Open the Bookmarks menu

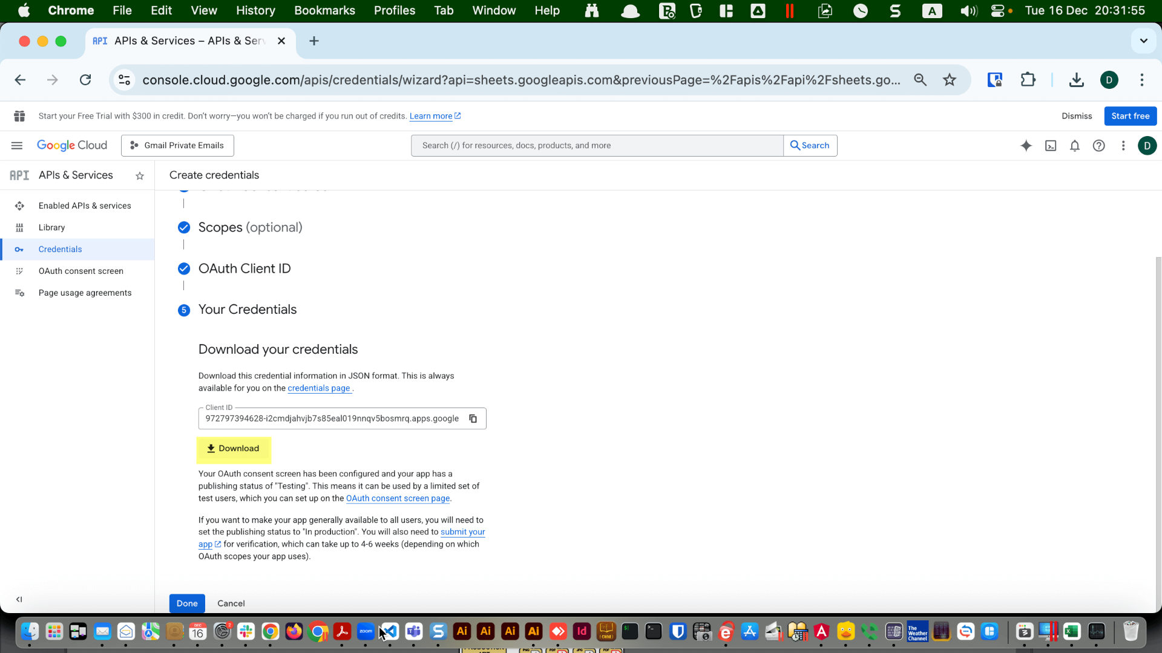point(324,10)
